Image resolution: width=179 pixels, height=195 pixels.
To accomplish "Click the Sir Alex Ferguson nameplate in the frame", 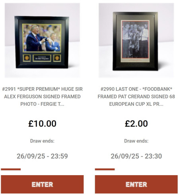I will [42, 58].
